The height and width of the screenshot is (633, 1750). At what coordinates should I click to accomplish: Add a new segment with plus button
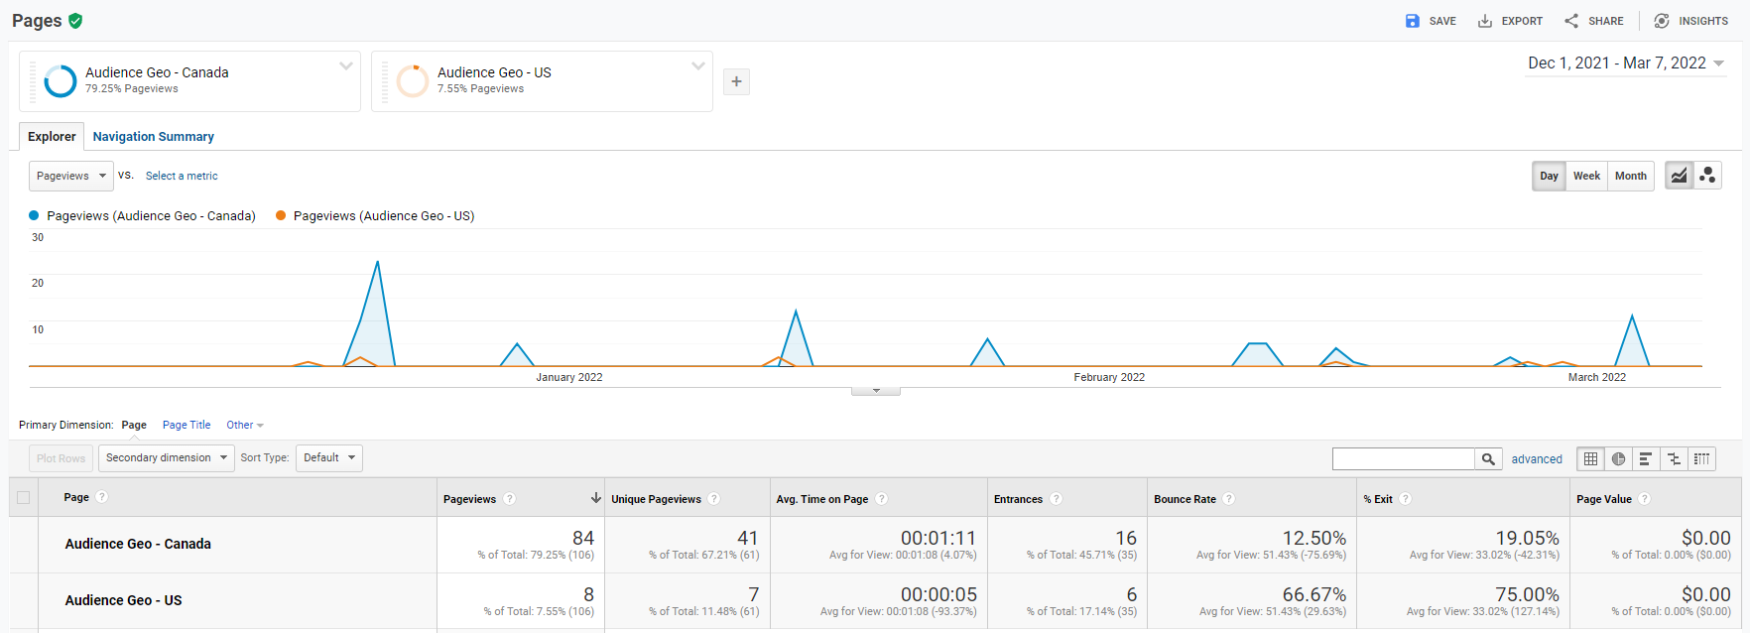click(x=736, y=81)
